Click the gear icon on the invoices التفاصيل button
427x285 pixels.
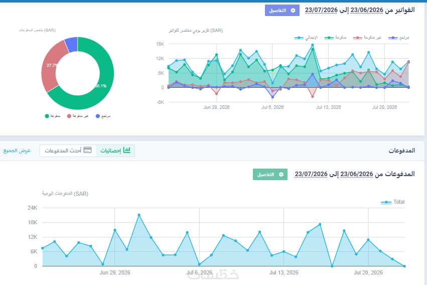tap(293, 11)
